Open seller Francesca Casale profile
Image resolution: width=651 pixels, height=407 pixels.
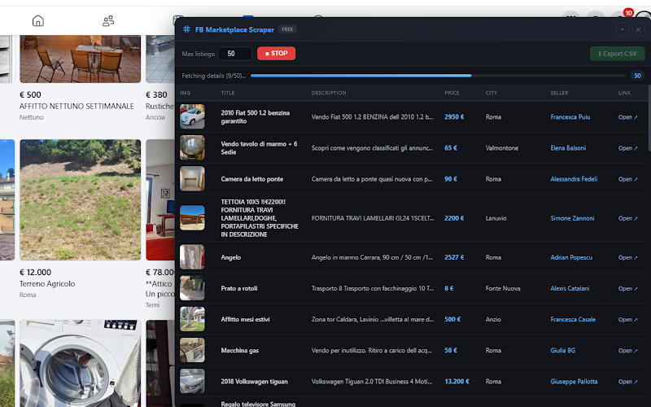pos(573,319)
